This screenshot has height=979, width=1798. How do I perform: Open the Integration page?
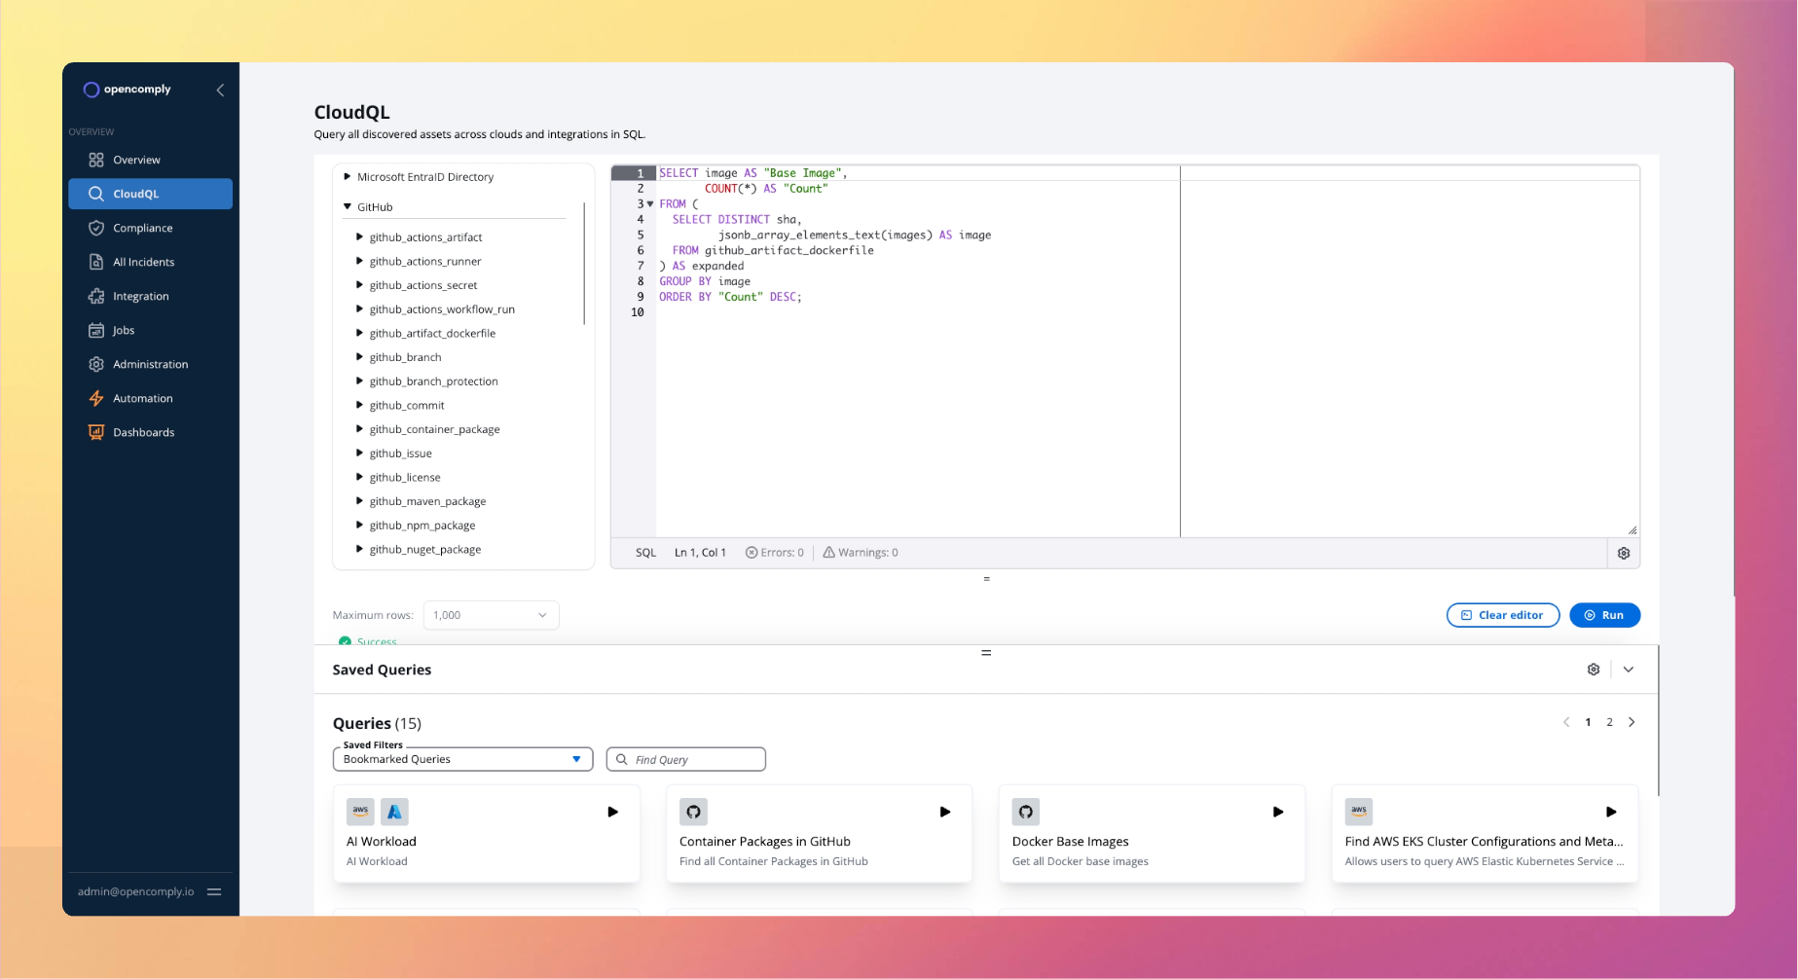tap(150, 296)
